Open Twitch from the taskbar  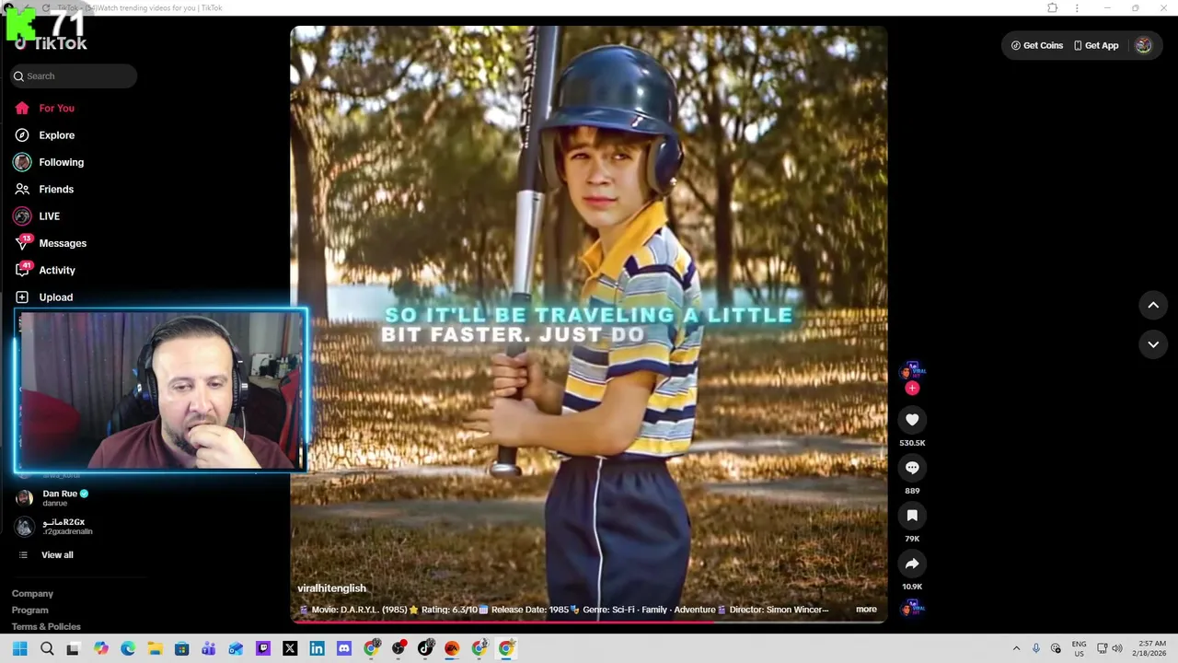coord(263,649)
